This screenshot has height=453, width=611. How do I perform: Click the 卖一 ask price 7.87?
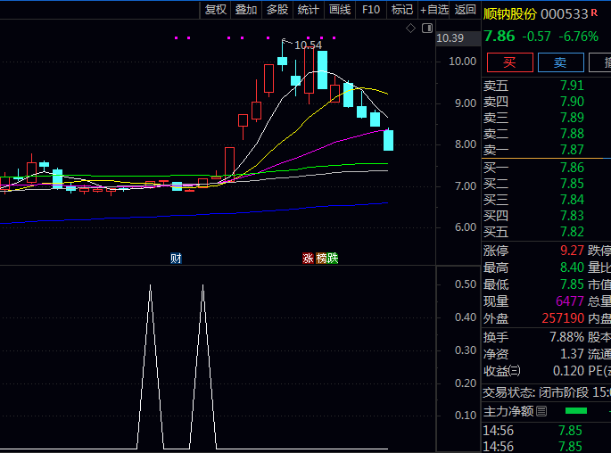click(x=572, y=150)
